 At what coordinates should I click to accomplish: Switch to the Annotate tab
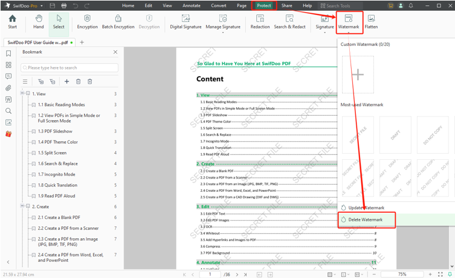[191, 5]
